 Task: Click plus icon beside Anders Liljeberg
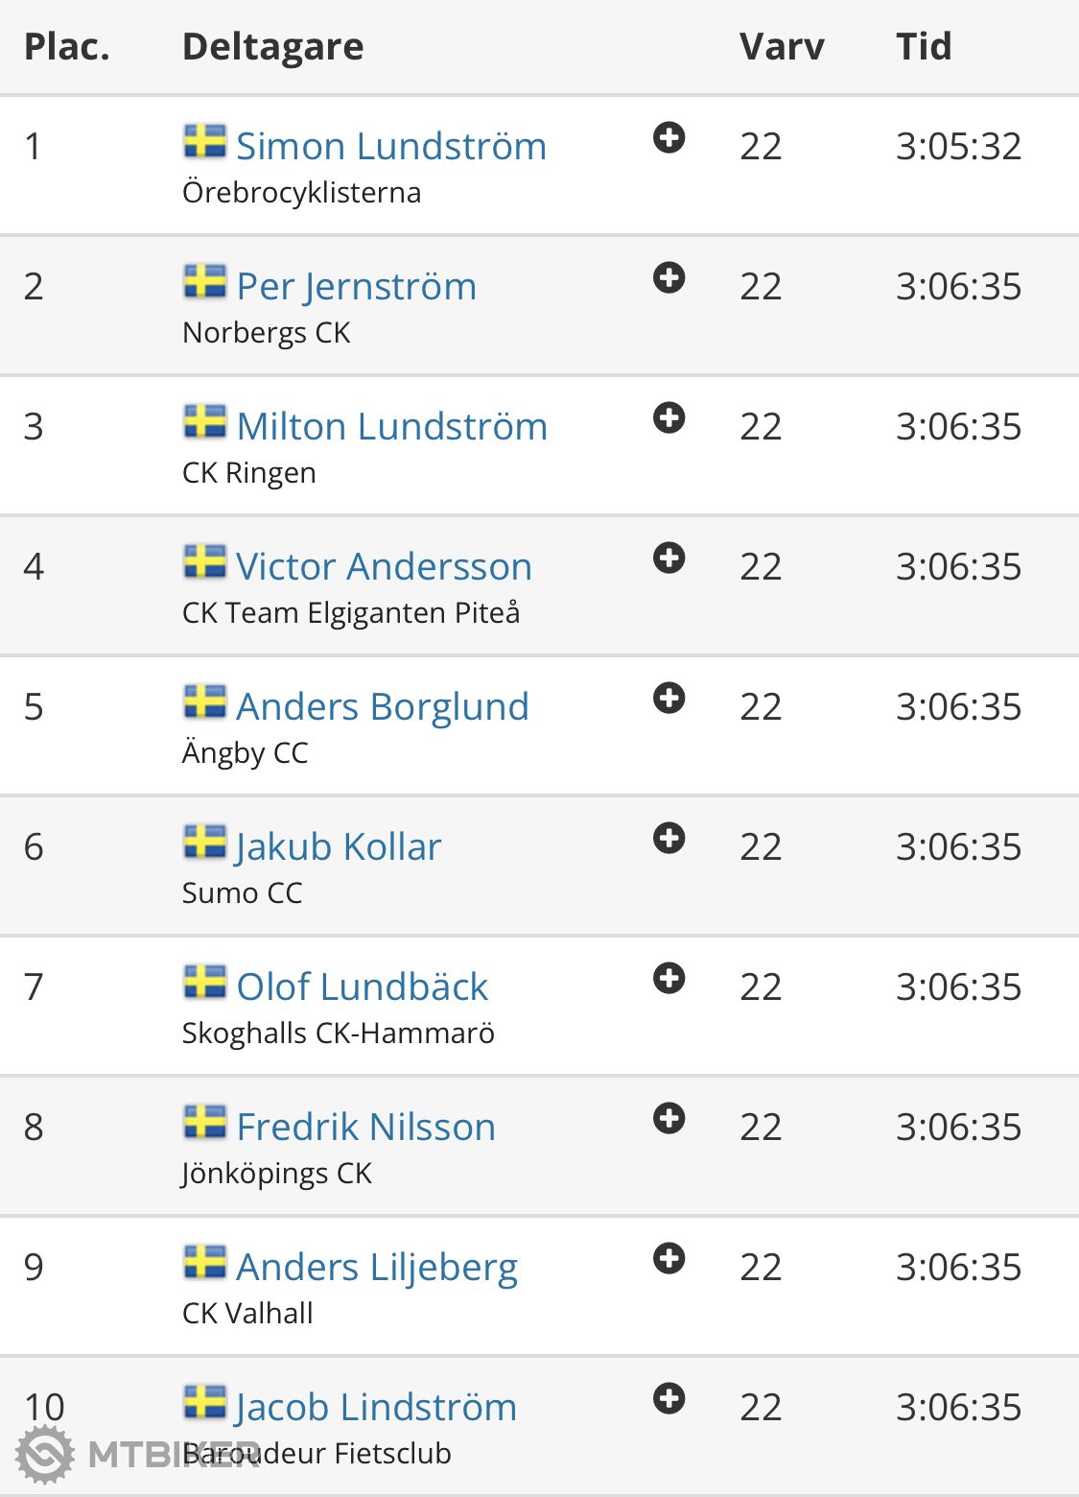tap(669, 1259)
